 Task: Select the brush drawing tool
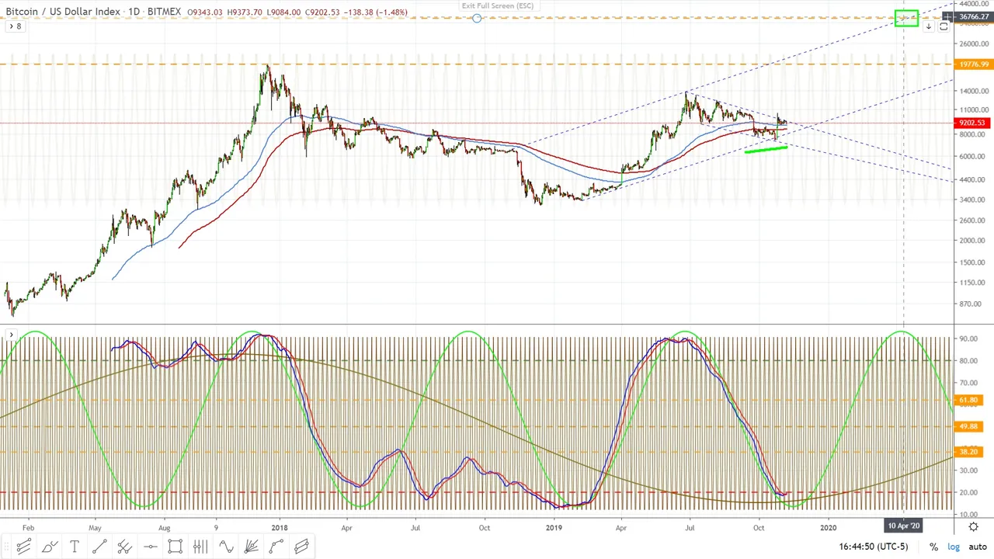coord(49,547)
